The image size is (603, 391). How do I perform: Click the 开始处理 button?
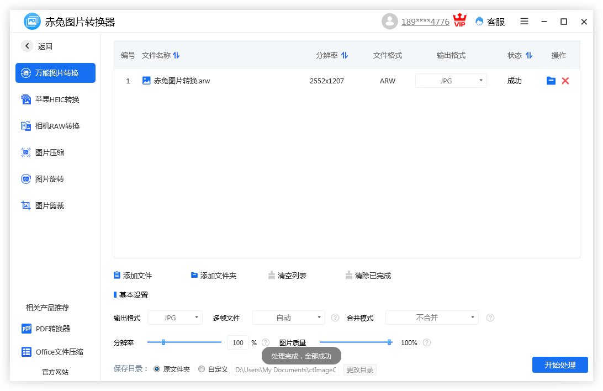coord(560,365)
